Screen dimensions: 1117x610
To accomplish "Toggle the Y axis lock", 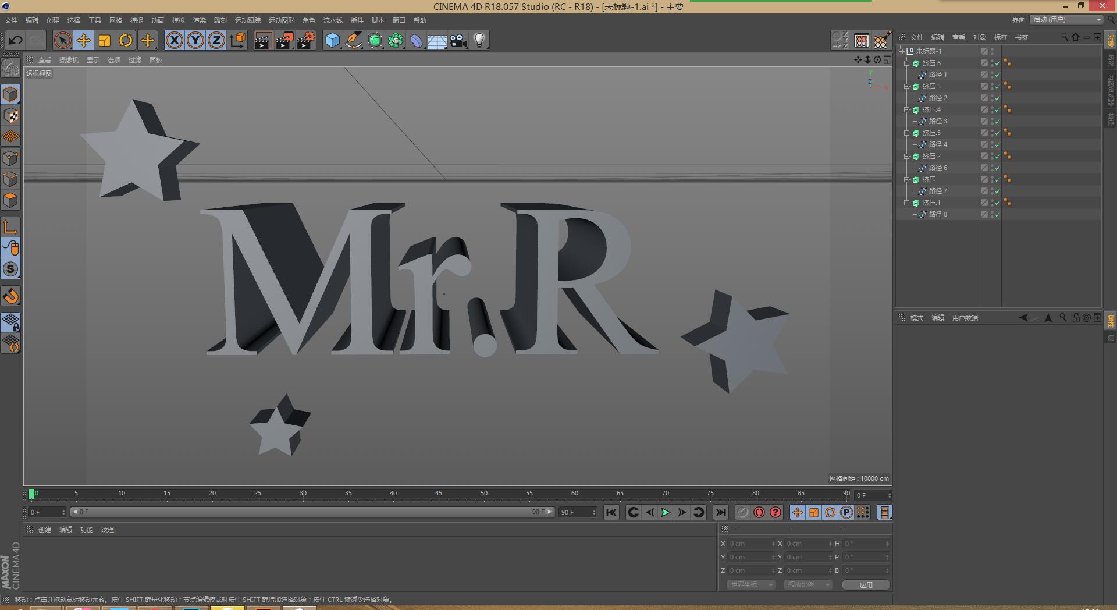I will [x=195, y=40].
